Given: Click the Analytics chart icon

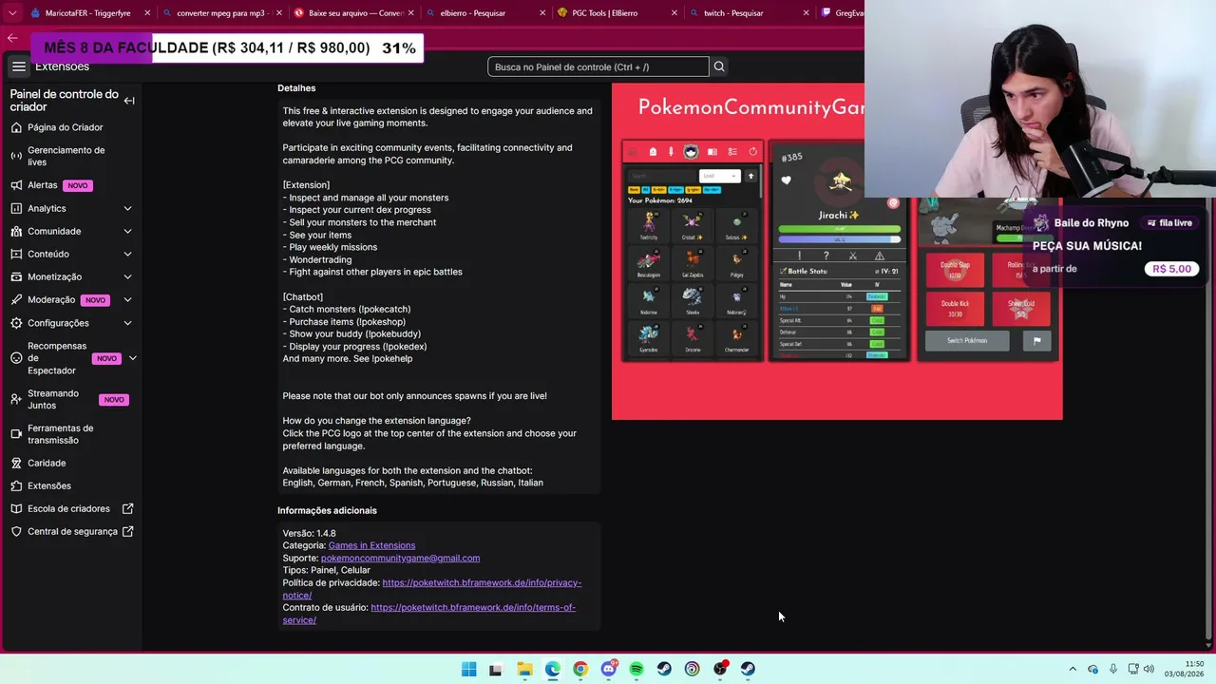Looking at the screenshot, I should (16, 208).
